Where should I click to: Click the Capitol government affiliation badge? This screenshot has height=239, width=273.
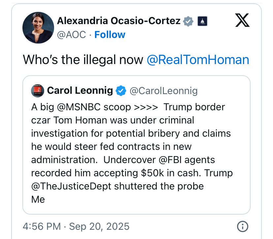pos(202,21)
